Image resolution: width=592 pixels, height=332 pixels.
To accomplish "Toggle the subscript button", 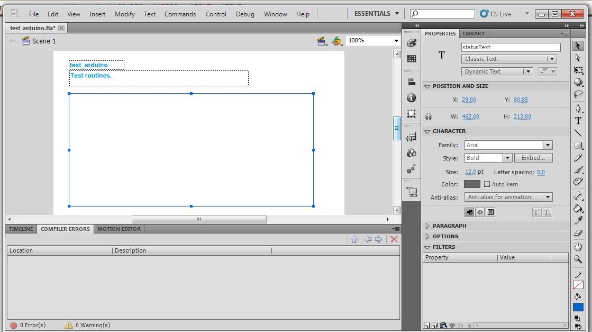I will click(x=548, y=212).
